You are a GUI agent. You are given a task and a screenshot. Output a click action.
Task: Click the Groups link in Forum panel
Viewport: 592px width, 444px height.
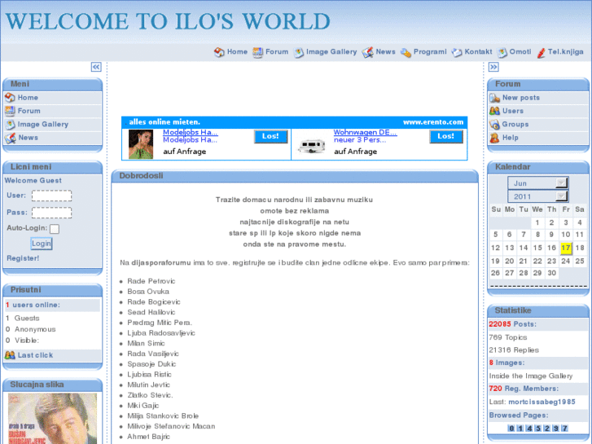click(x=515, y=125)
